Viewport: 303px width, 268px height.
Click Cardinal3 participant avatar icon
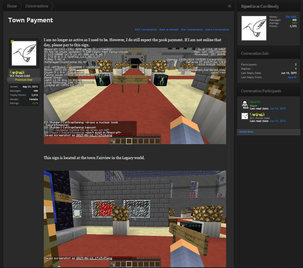coord(245,116)
